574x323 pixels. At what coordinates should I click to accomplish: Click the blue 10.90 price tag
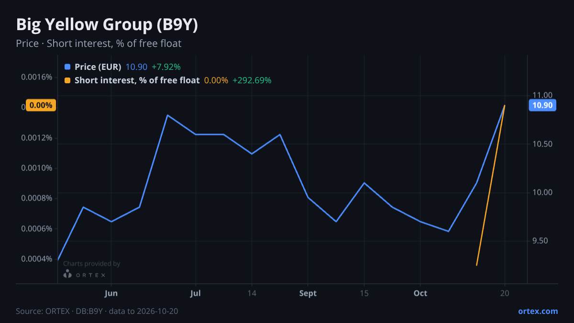[542, 105]
